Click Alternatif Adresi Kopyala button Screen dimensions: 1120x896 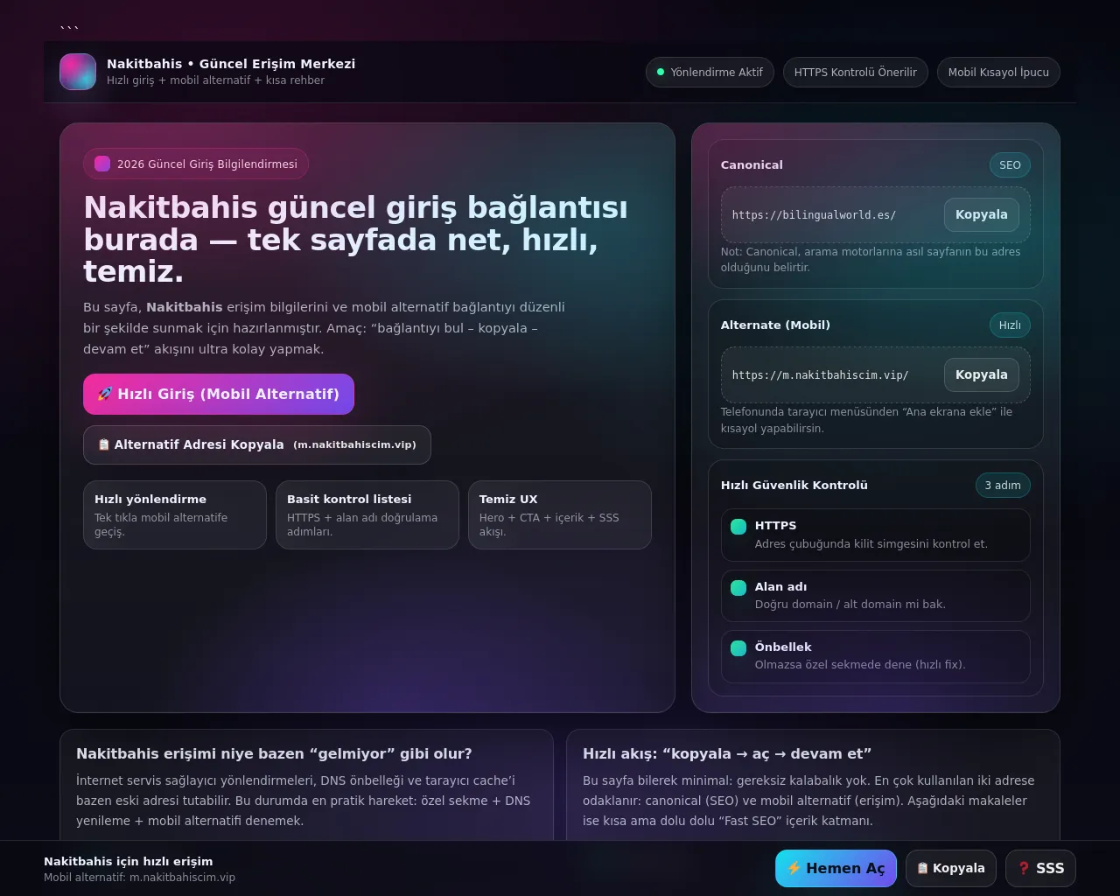(257, 444)
